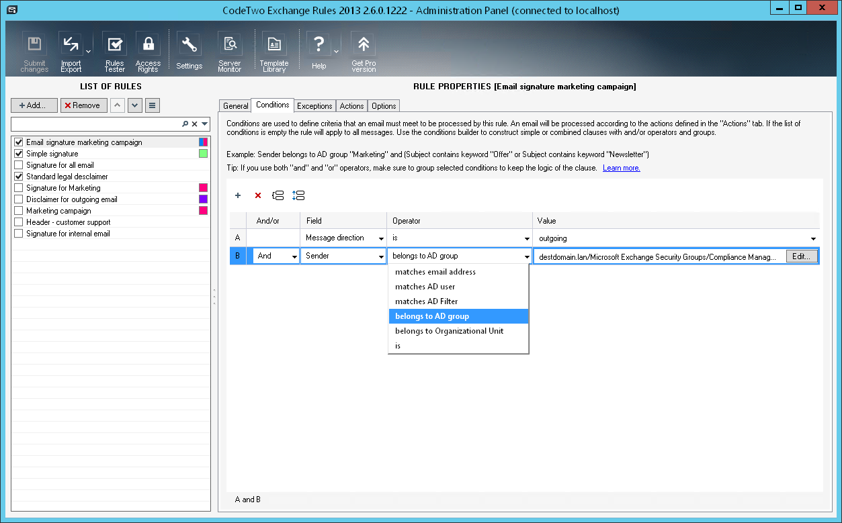Choose 'matches email address' operator option
Image resolution: width=842 pixels, height=523 pixels.
[x=458, y=272]
